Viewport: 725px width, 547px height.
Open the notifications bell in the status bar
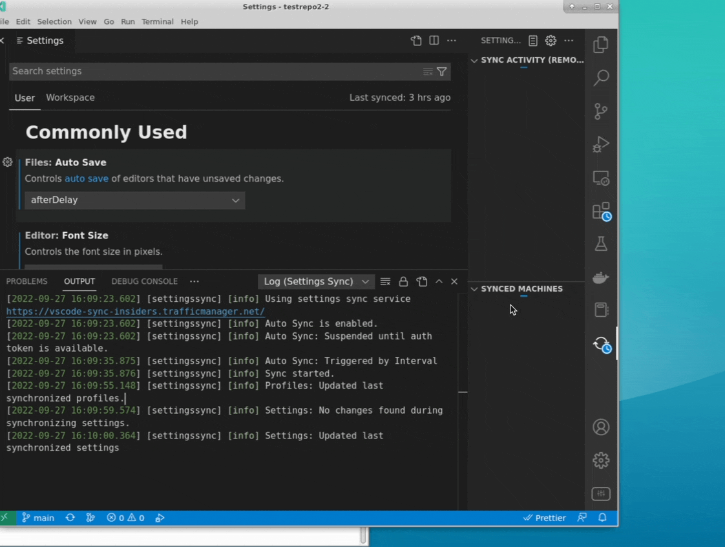point(602,517)
